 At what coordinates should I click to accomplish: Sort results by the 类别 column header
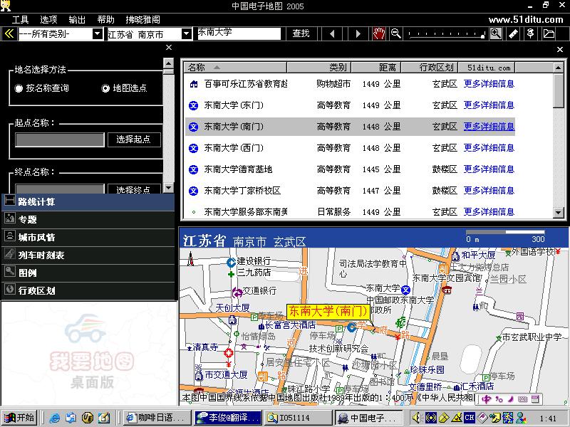pos(318,68)
